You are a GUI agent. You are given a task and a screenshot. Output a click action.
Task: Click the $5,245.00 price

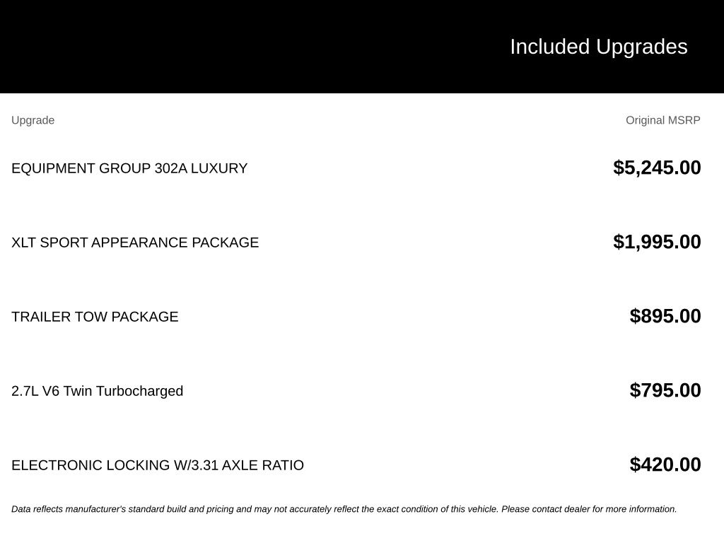coord(657,168)
